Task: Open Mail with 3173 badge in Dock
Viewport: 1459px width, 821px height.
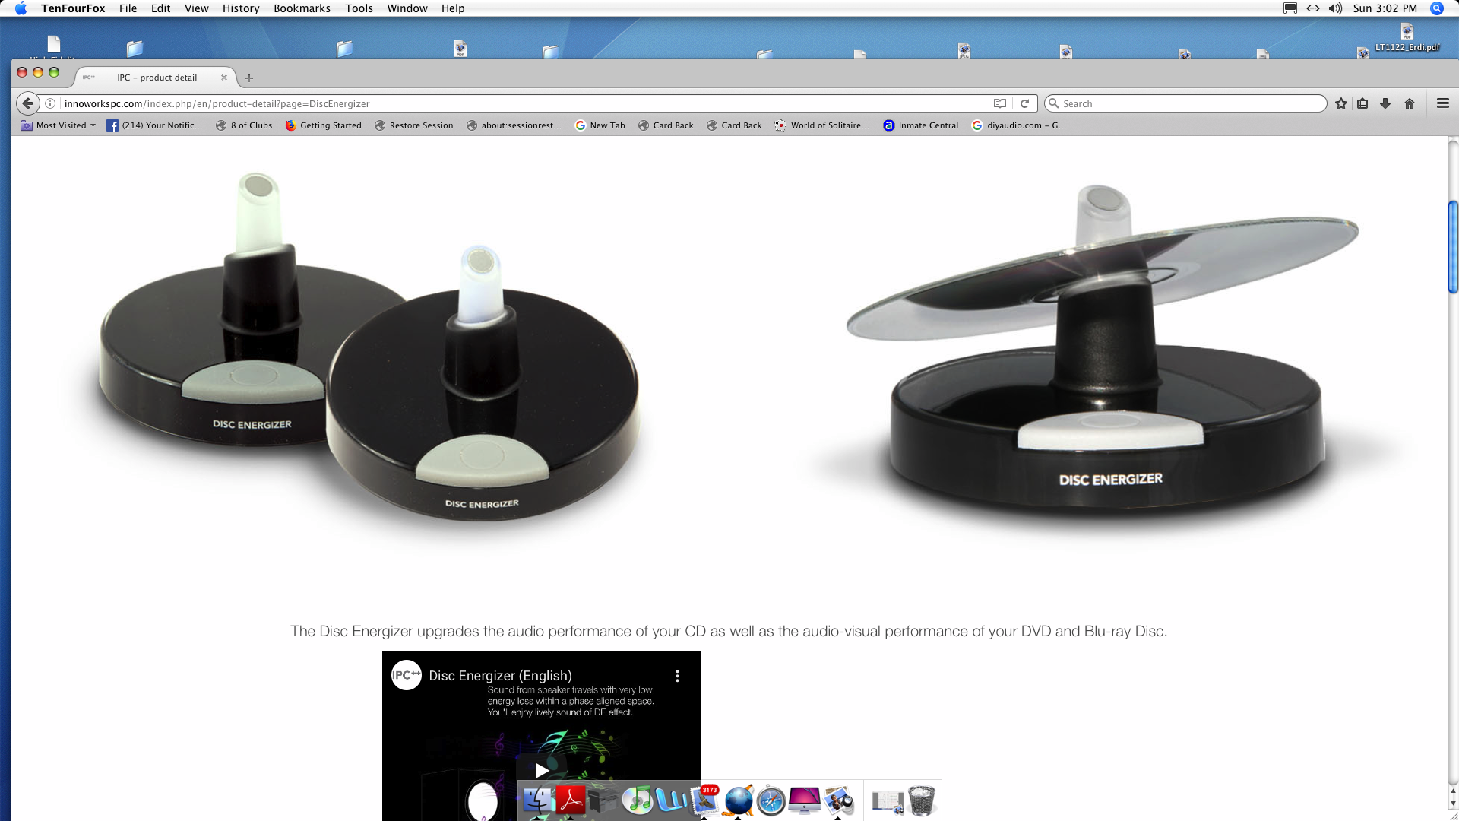Action: (x=704, y=800)
